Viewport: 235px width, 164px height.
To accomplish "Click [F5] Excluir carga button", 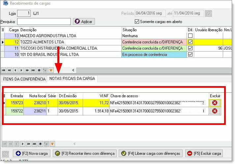I will pos(204,153).
